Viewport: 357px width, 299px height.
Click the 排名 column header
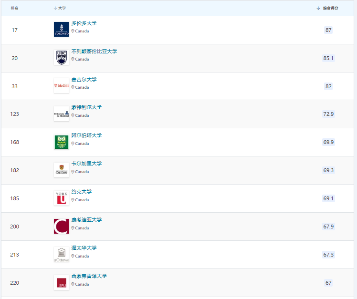point(15,8)
